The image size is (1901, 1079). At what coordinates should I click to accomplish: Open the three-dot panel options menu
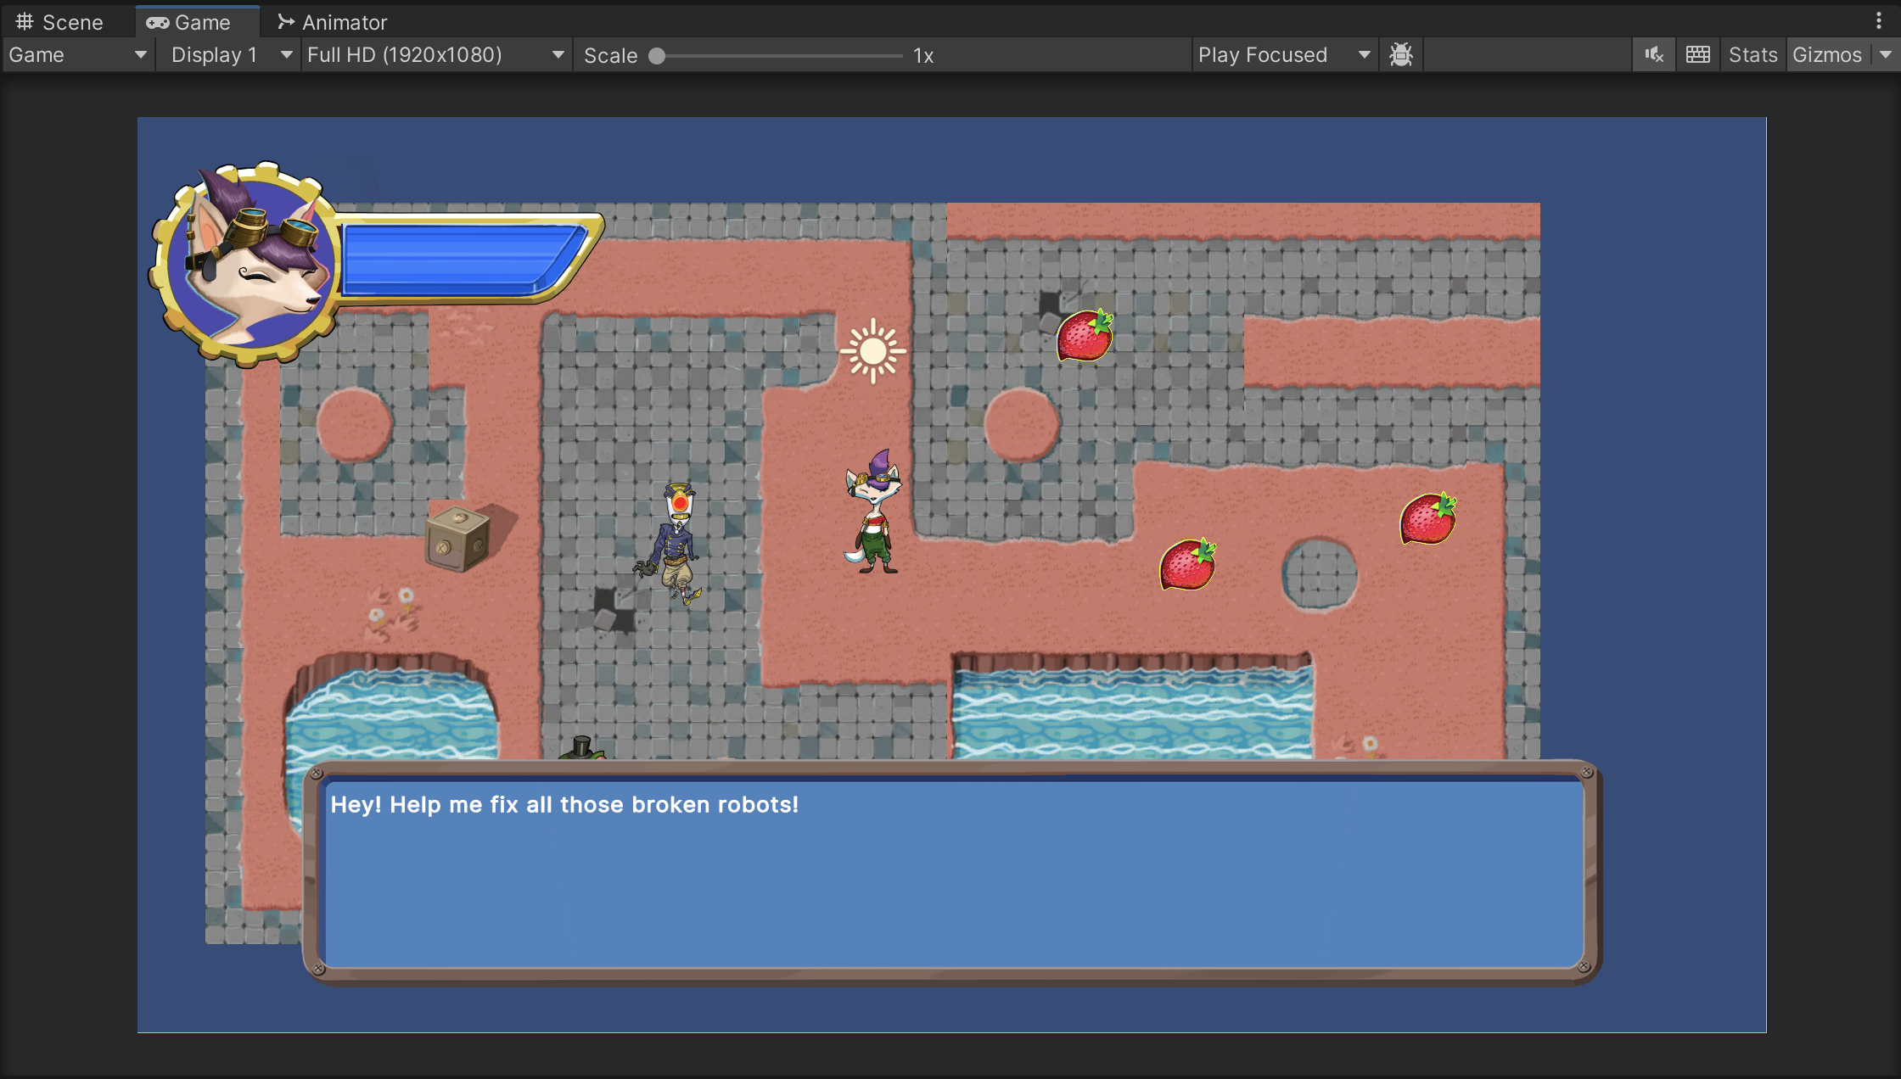pos(1878,21)
